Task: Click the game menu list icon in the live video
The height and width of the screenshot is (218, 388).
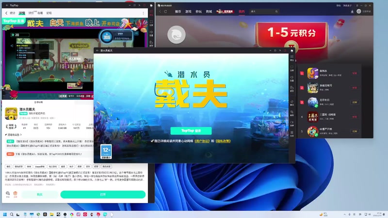Action: [x=136, y=33]
